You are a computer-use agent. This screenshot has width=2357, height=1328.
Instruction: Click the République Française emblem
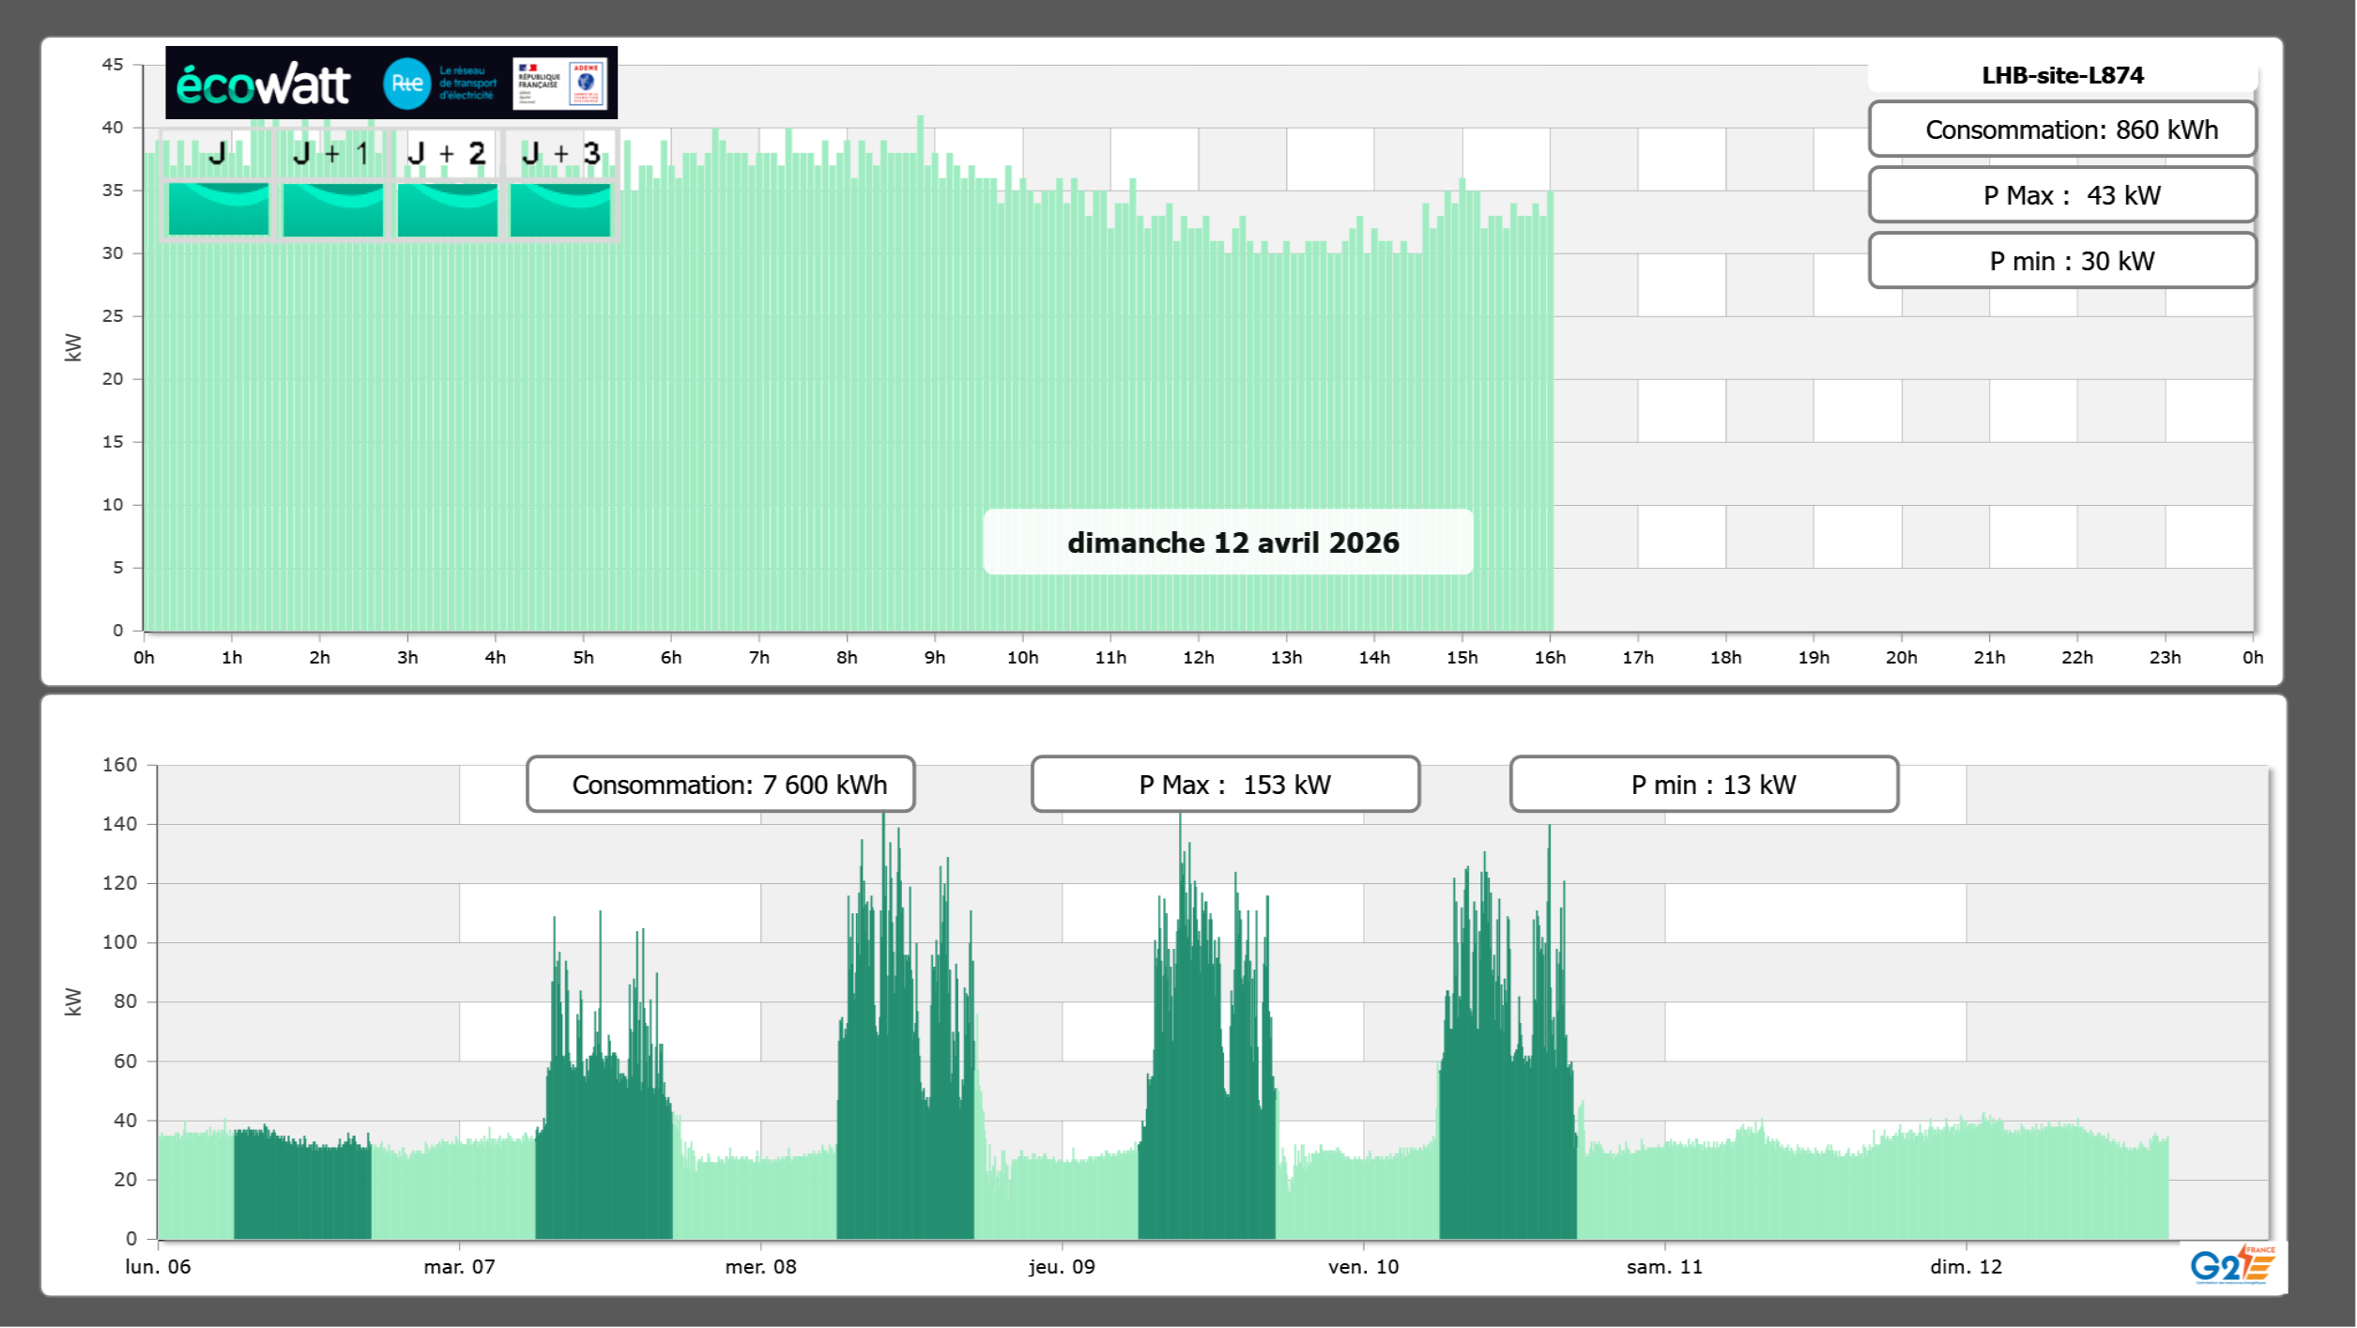point(539,84)
